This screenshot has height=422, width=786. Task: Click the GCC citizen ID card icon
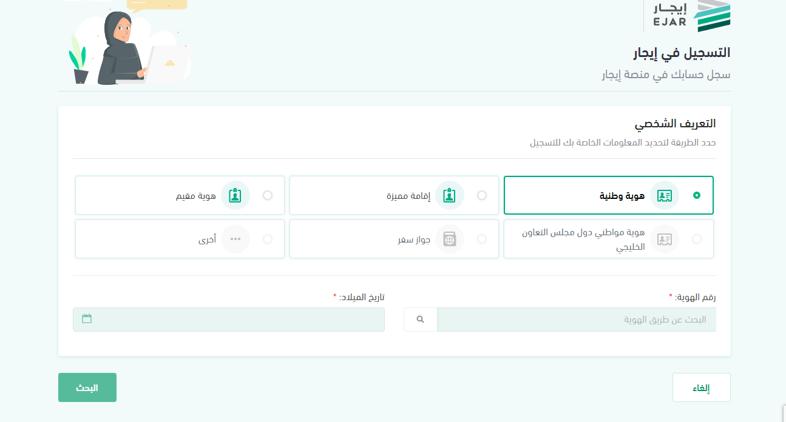[665, 239]
